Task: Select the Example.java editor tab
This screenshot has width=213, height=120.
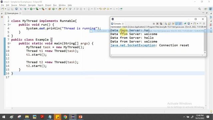Action: (13, 13)
